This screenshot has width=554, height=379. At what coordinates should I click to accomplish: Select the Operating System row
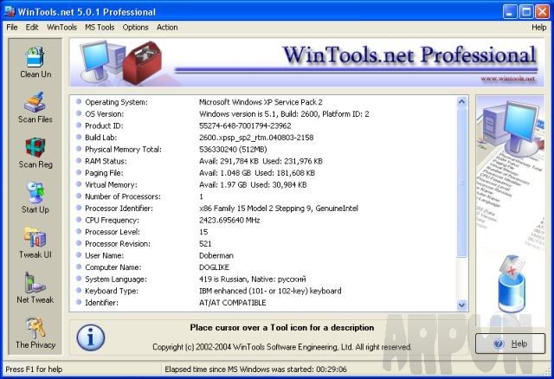click(x=263, y=102)
